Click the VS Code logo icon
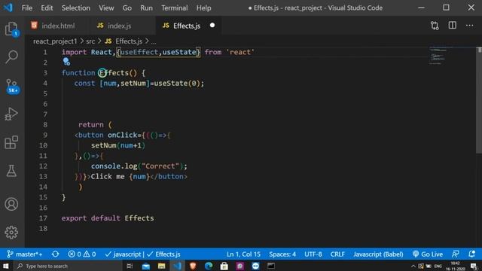Screen dimensions: 482x271 click(8, 8)
